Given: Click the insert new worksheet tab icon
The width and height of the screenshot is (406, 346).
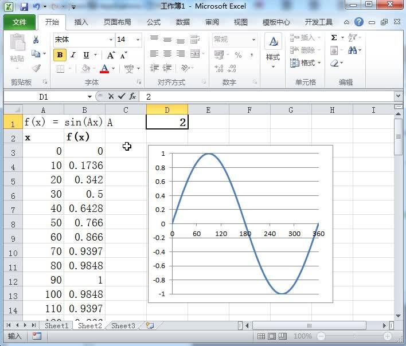Looking at the screenshot, I should pyautogui.click(x=150, y=325).
